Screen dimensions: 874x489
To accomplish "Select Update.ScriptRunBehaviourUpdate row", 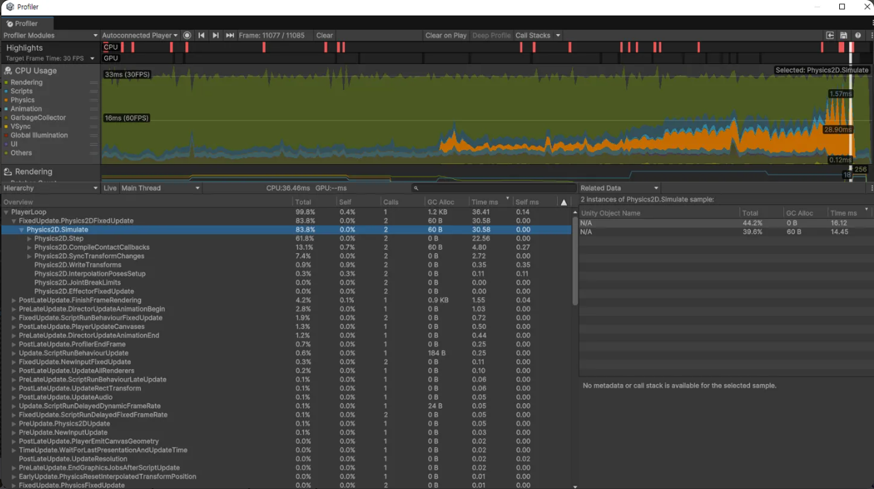I will (x=286, y=353).
